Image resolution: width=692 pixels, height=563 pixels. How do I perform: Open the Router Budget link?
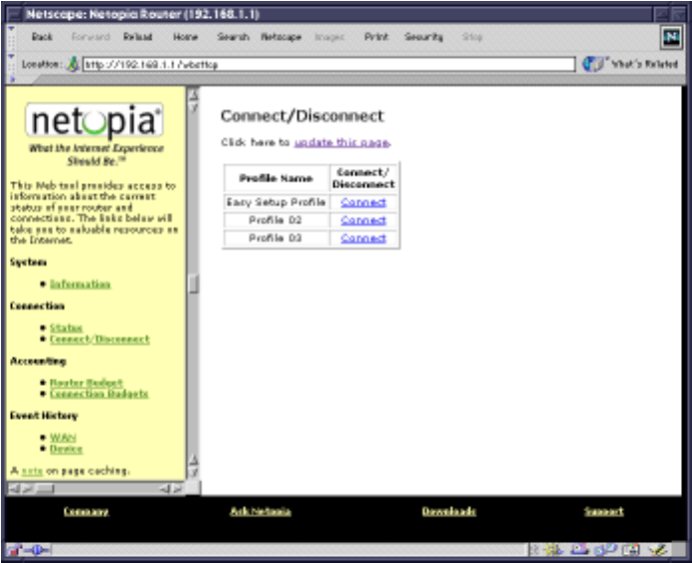tap(86, 382)
